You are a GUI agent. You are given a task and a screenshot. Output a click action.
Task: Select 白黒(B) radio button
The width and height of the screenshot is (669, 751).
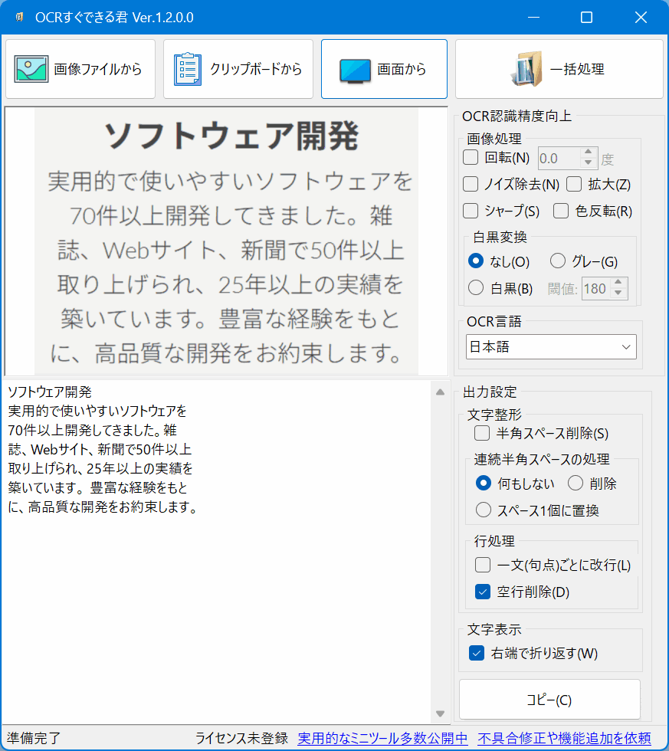click(x=476, y=288)
